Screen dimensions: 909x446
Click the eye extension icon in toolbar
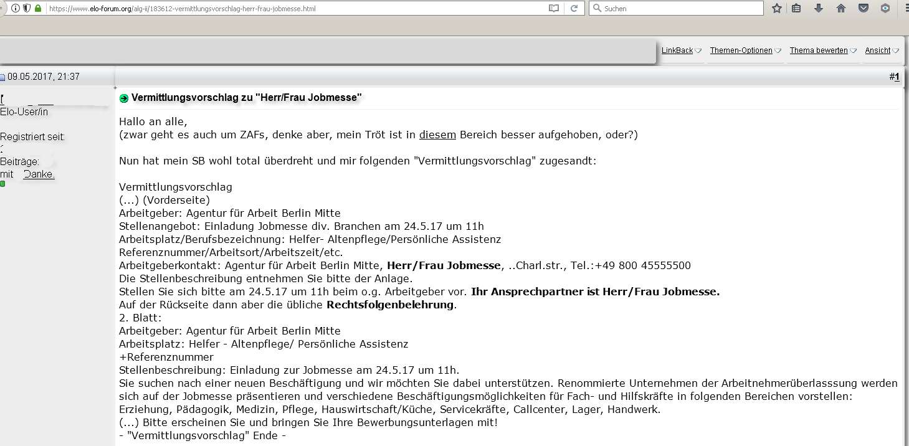coord(885,9)
